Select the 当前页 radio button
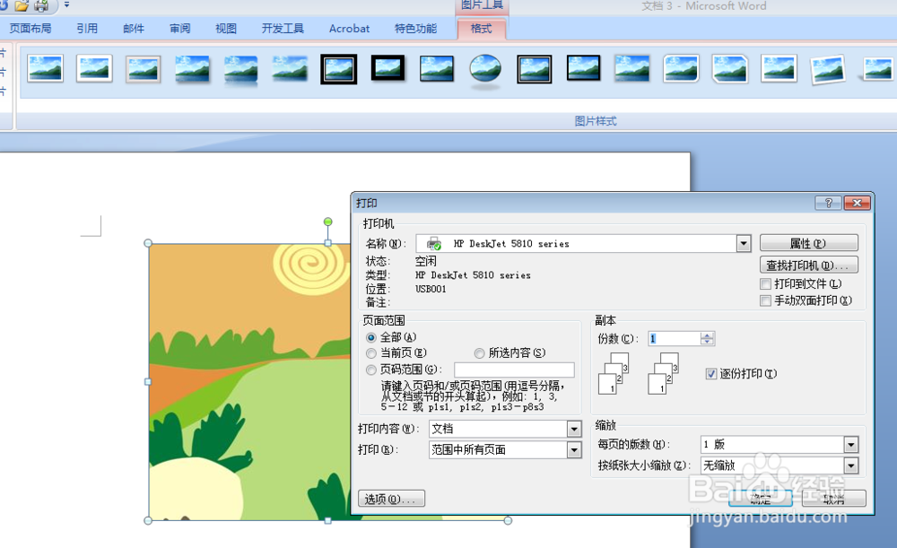This screenshot has height=548, width=897. [371, 353]
